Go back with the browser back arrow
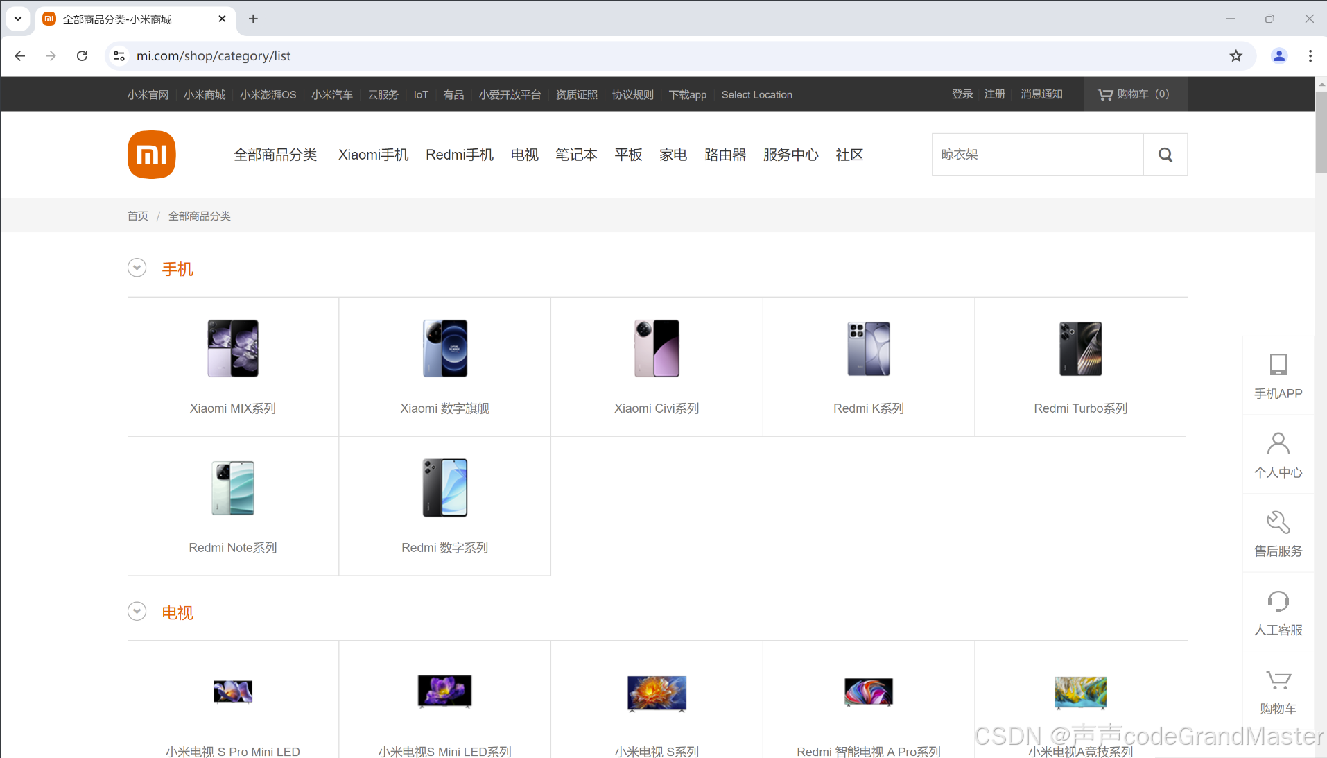 pyautogui.click(x=20, y=56)
